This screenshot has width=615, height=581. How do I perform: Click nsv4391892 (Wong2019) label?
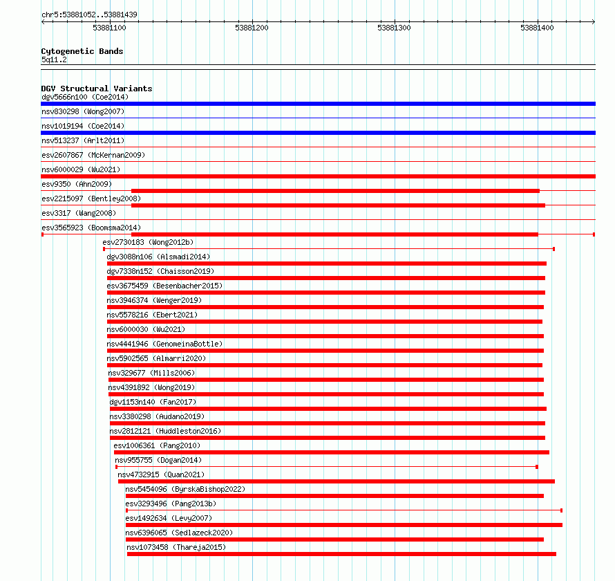pos(151,387)
